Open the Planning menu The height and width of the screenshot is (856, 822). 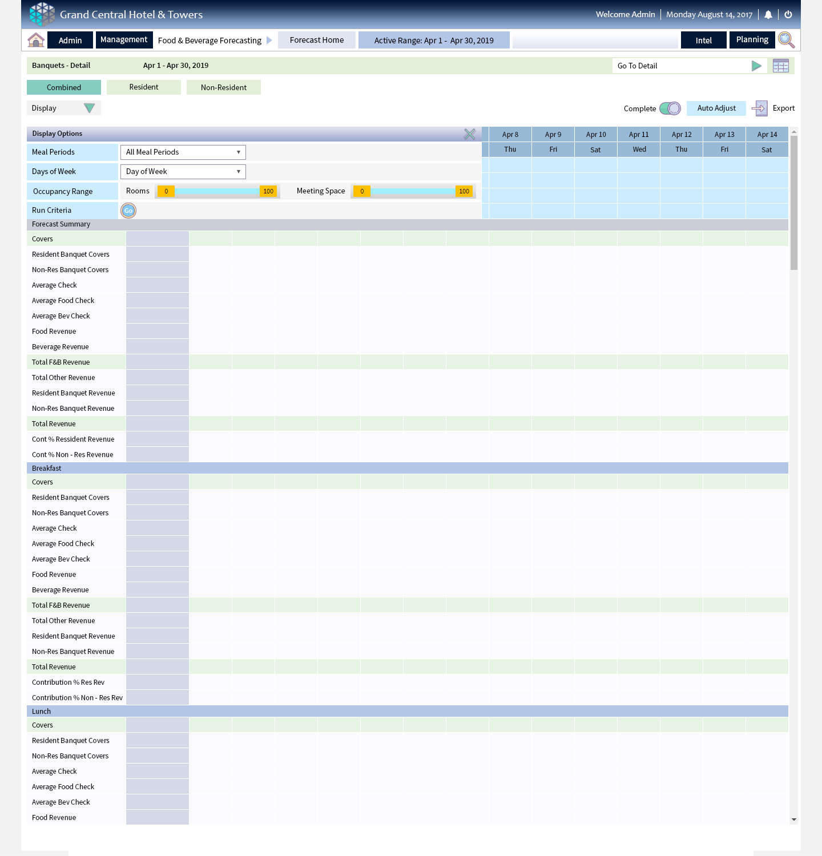click(x=752, y=40)
